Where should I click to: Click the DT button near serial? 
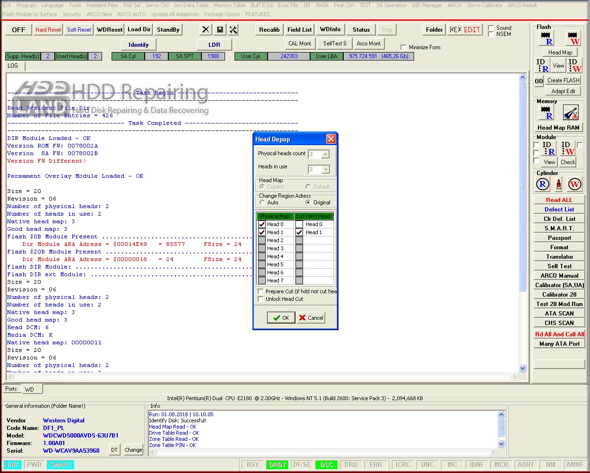[x=114, y=450]
